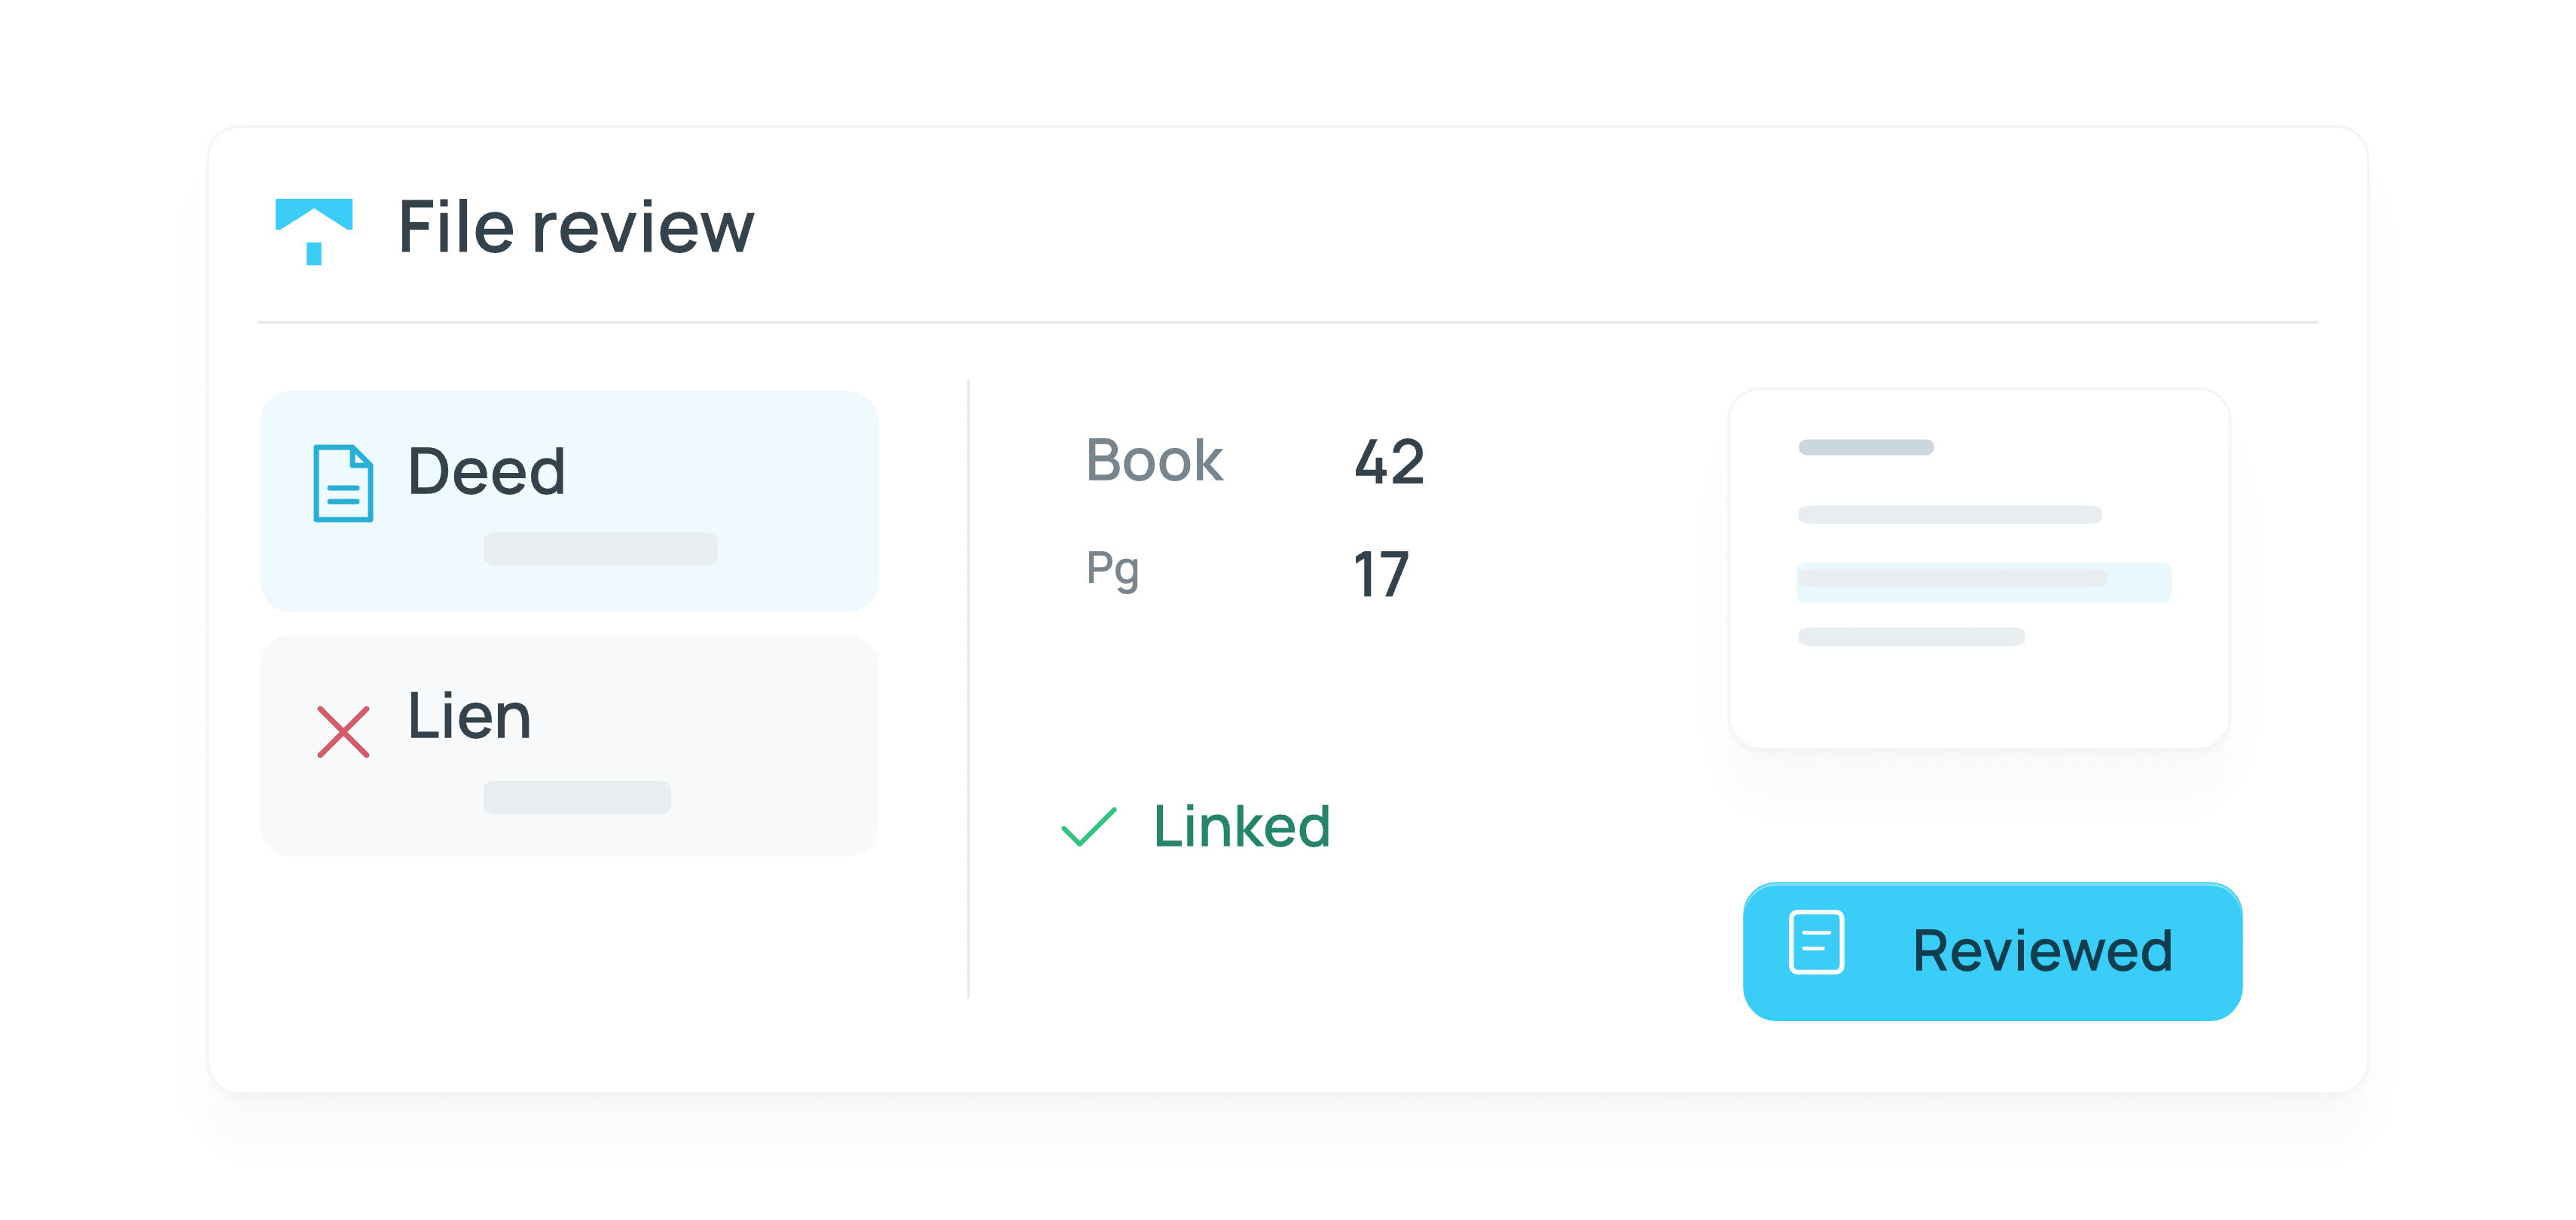The height and width of the screenshot is (1220, 2576).
Task: Click the Book value 42
Action: click(x=1389, y=462)
